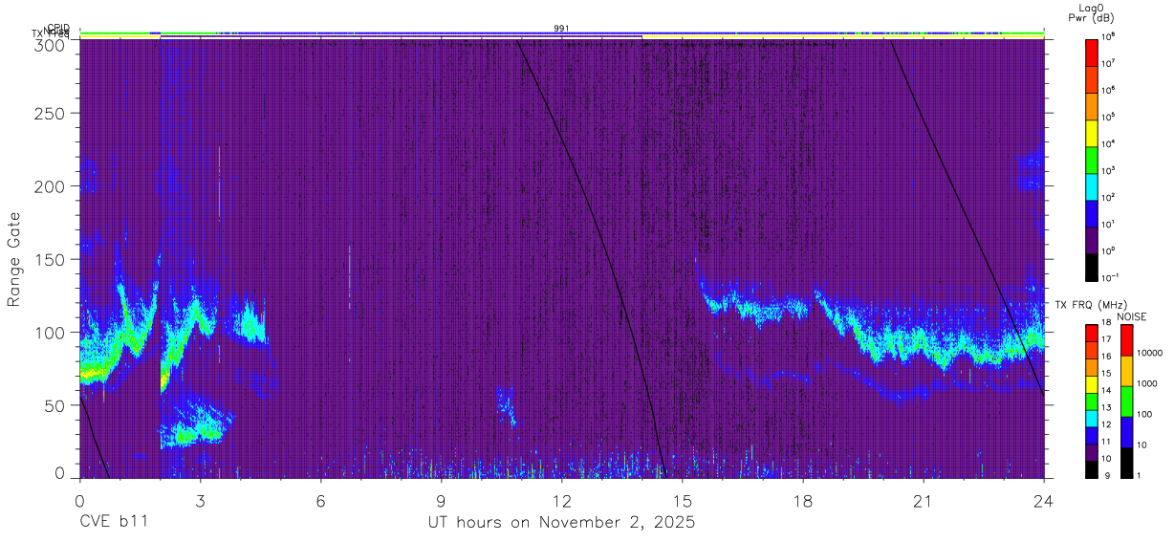Image resolution: width=1174 pixels, height=542 pixels.
Task: Click the x-axis tick label '21'
Action: click(x=923, y=501)
